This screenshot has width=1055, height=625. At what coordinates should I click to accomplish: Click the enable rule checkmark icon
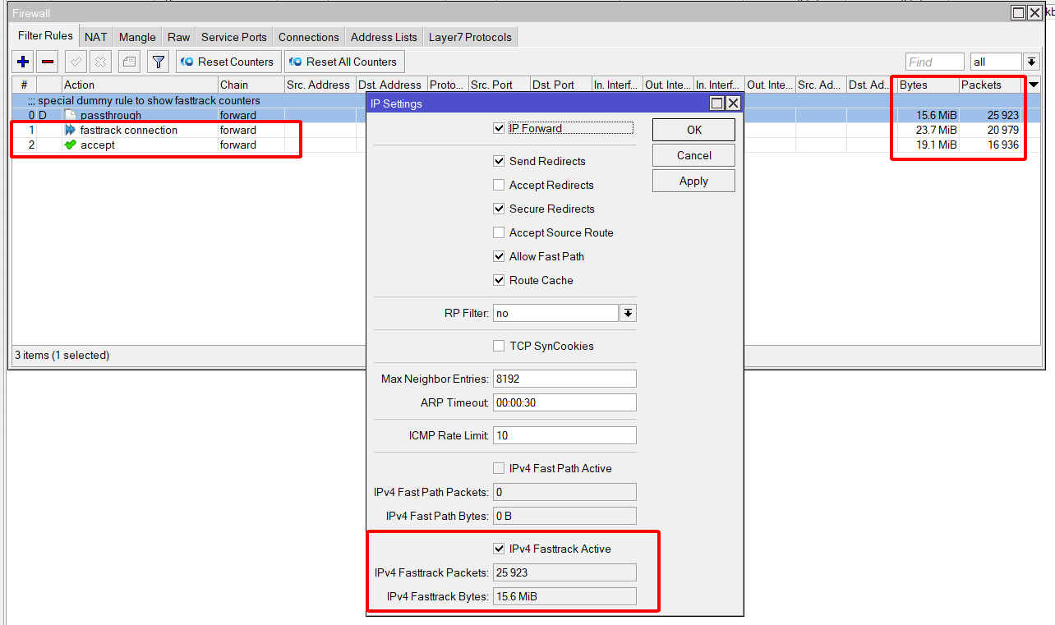tap(76, 62)
